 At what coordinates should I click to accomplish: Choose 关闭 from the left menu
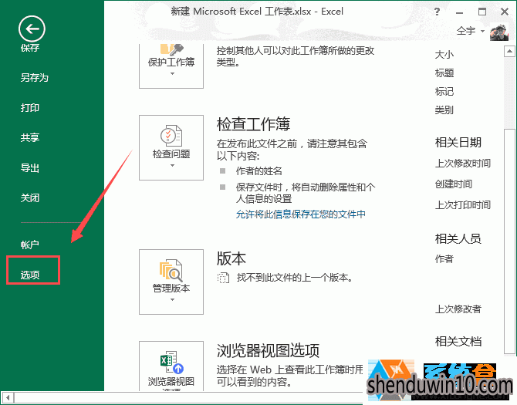[30, 198]
